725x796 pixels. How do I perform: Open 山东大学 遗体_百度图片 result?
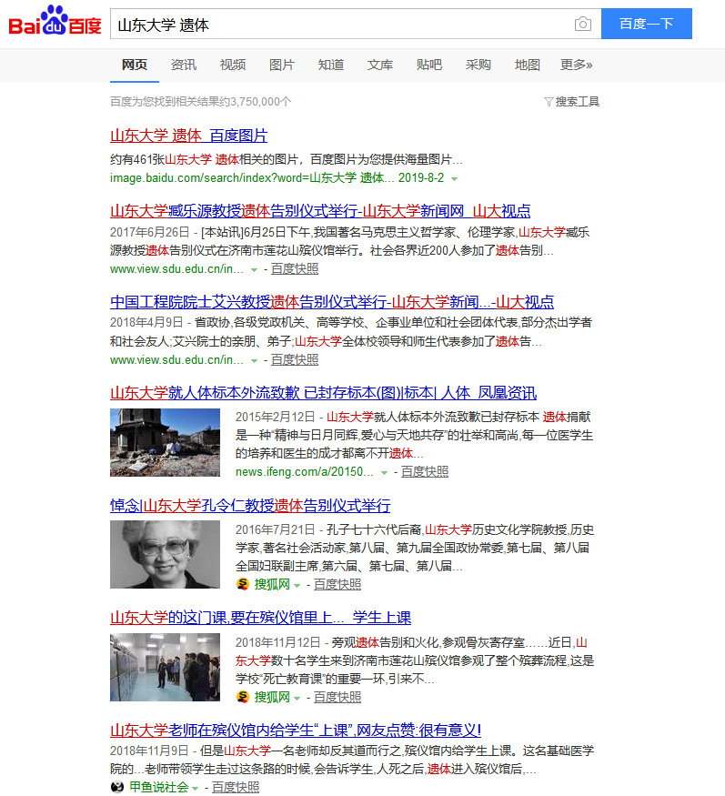click(188, 136)
